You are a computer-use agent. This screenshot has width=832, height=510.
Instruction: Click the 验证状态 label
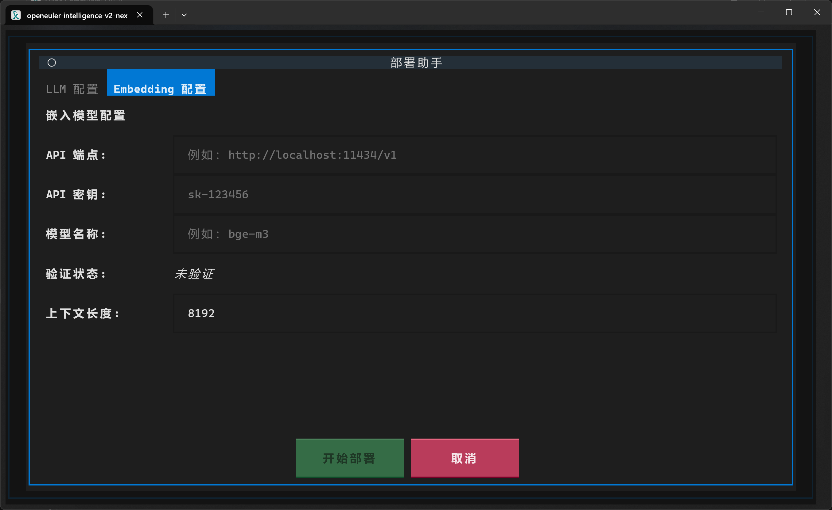click(x=75, y=274)
